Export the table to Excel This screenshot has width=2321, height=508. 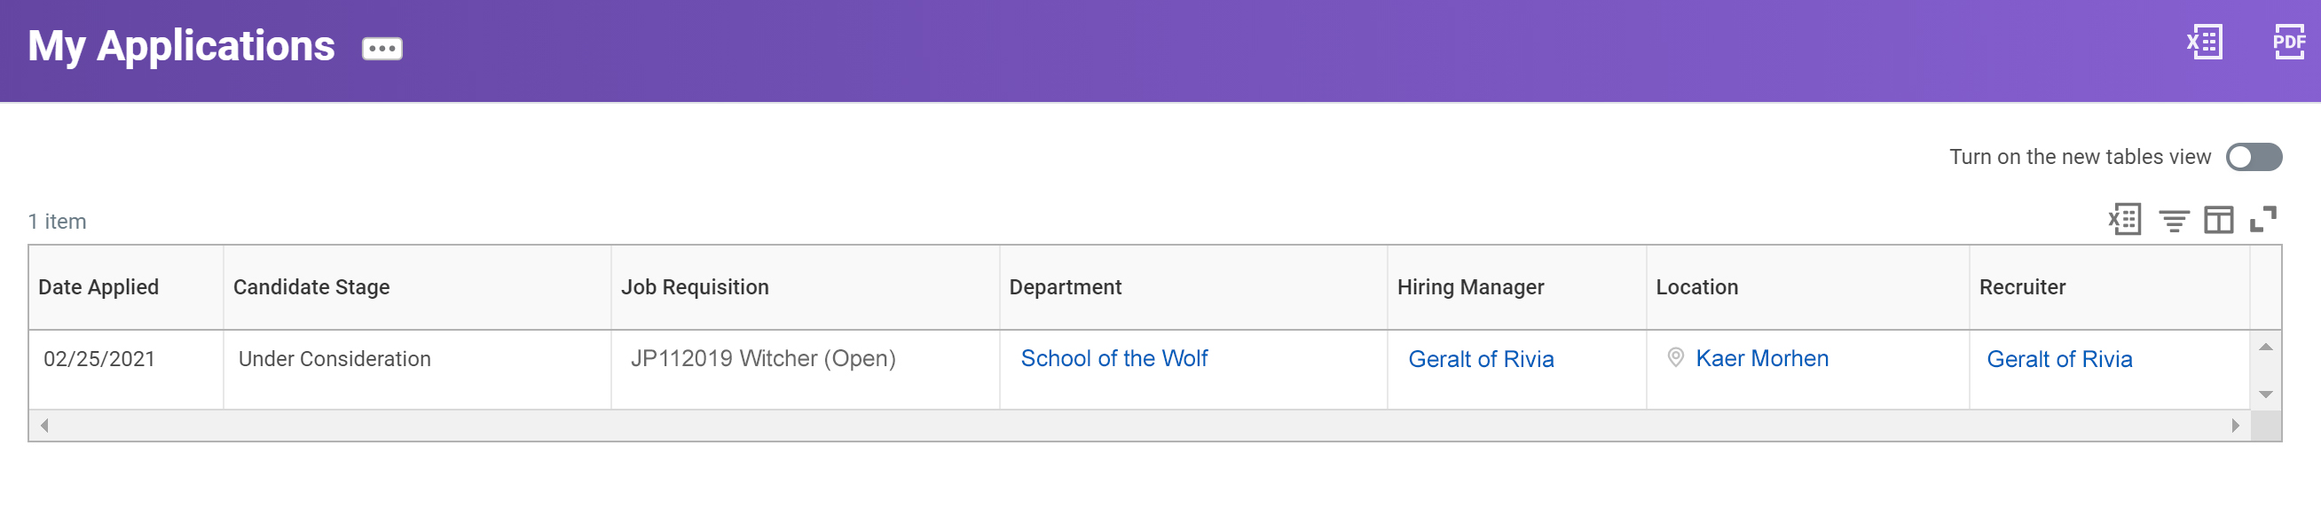tap(2125, 219)
